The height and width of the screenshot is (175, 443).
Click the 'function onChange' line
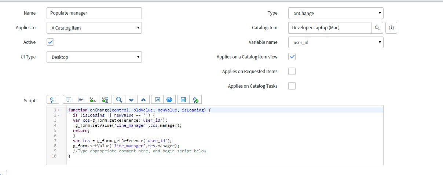139,110
